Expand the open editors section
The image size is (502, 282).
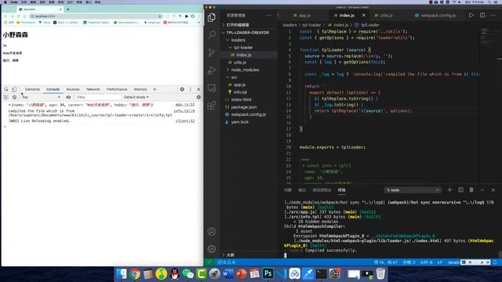pyautogui.click(x=238, y=25)
